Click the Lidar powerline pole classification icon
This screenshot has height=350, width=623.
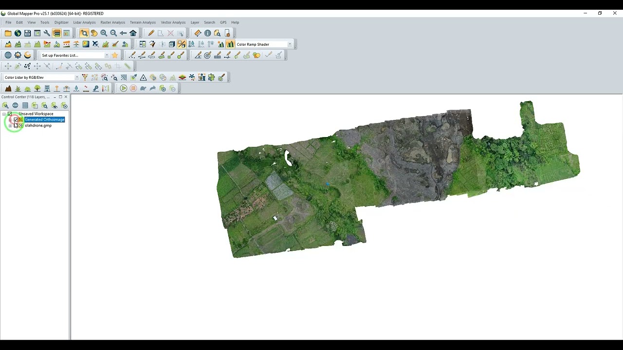tap(56, 88)
